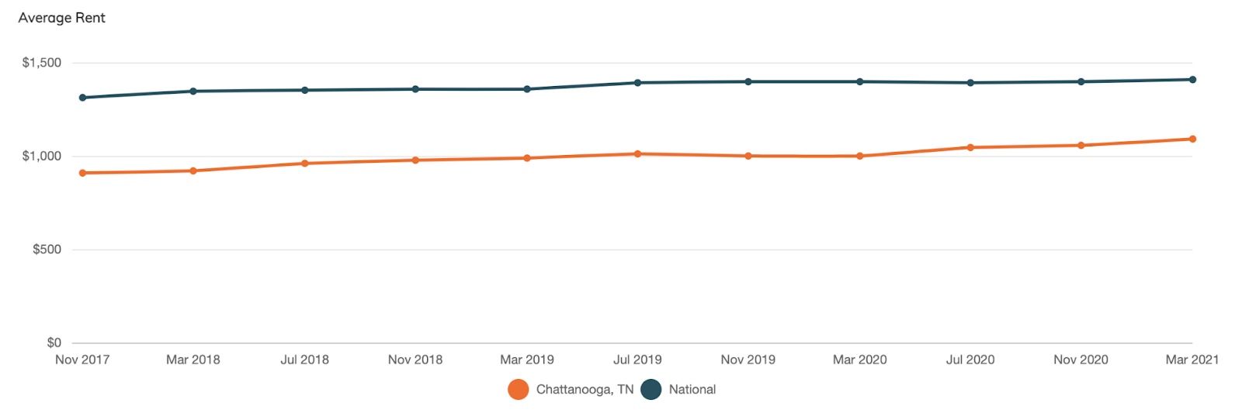Click the Chattanooga data point at Mar 2021
The image size is (1242, 420).
(x=1192, y=139)
